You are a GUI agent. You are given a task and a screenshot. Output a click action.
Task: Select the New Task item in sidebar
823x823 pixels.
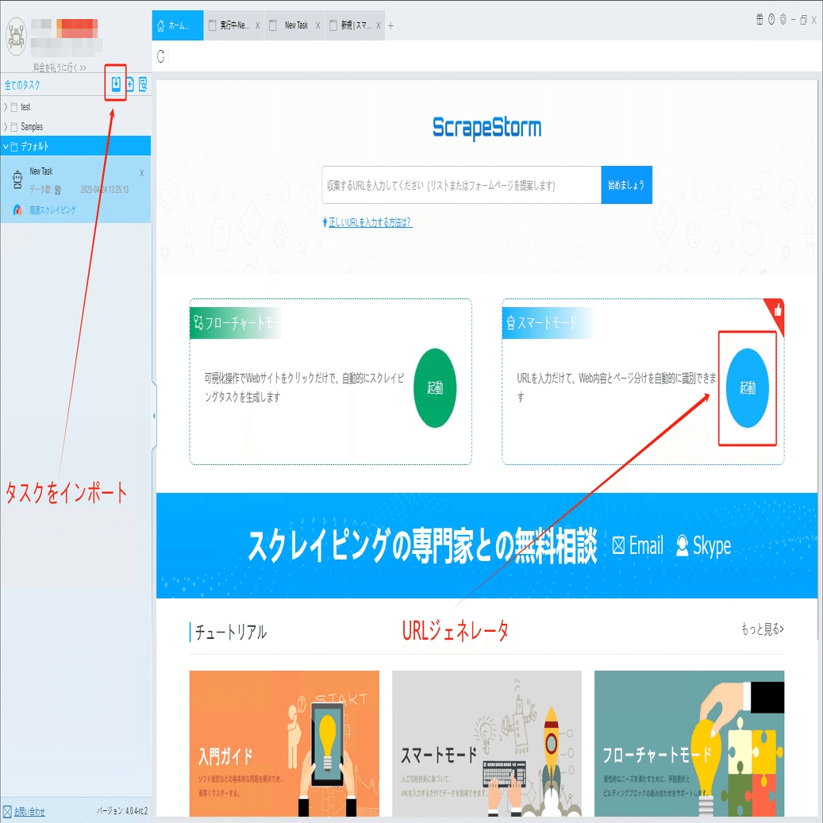(x=75, y=190)
